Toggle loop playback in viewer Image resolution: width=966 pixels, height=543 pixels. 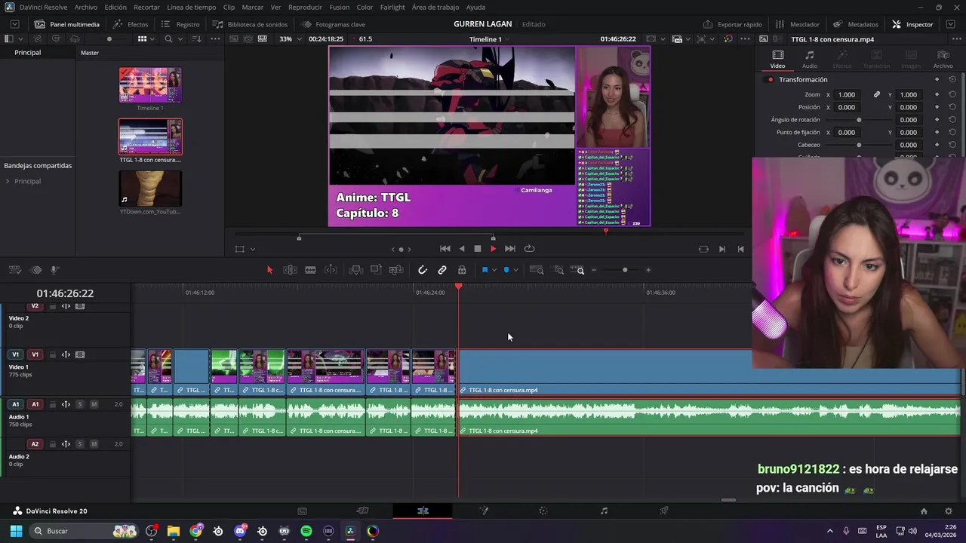(530, 249)
